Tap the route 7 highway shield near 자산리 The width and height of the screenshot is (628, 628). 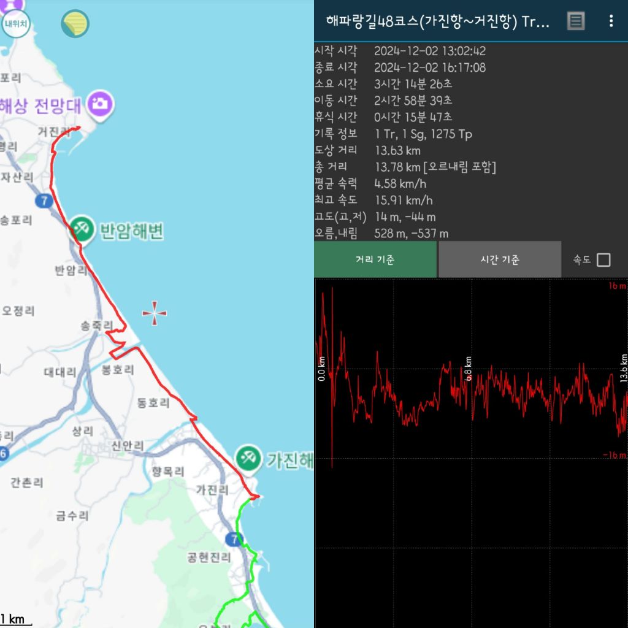44,201
